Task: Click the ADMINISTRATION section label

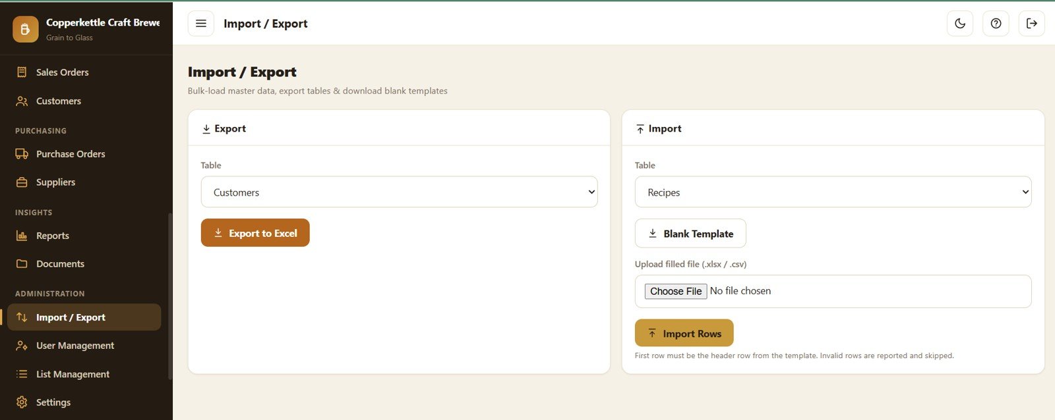Action: 50,294
